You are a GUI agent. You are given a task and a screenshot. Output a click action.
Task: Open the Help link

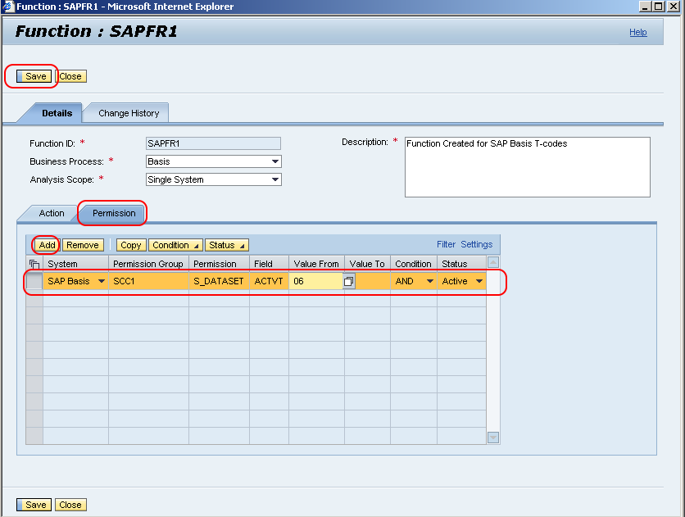coord(637,32)
